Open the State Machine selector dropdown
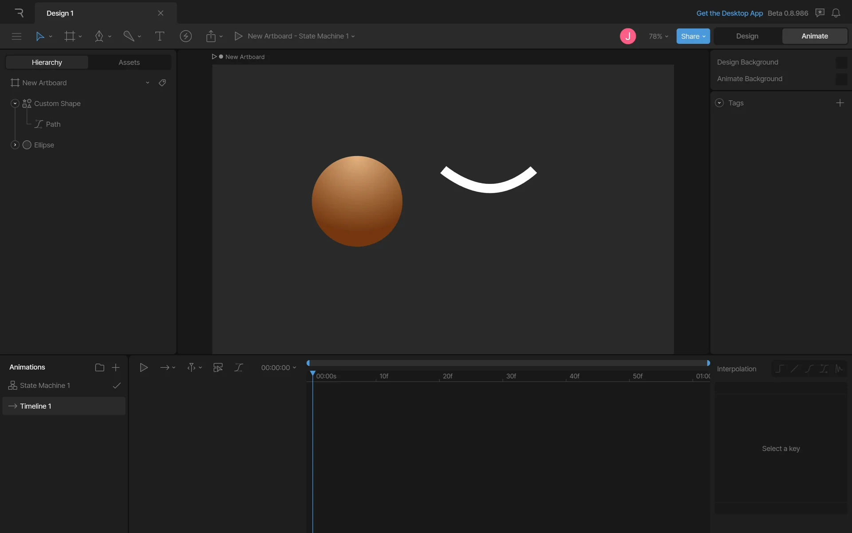852x533 pixels. coord(302,36)
